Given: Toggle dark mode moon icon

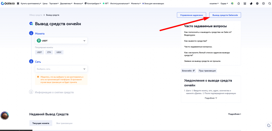Looking at the screenshot, I should click(251, 3).
